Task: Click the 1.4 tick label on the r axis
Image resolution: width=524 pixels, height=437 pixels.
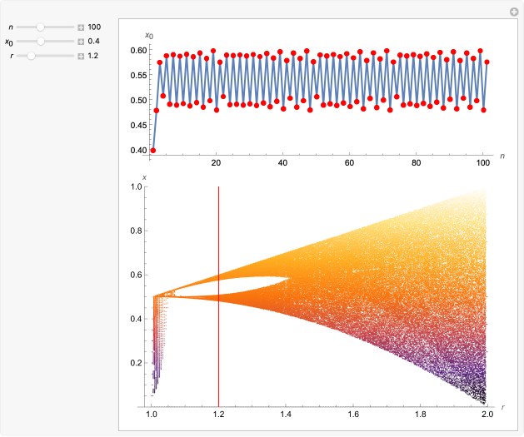Action: pos(286,415)
